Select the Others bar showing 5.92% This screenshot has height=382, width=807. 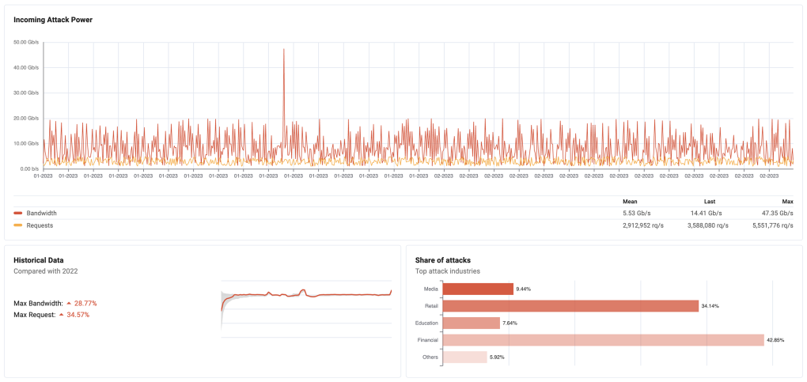click(464, 357)
